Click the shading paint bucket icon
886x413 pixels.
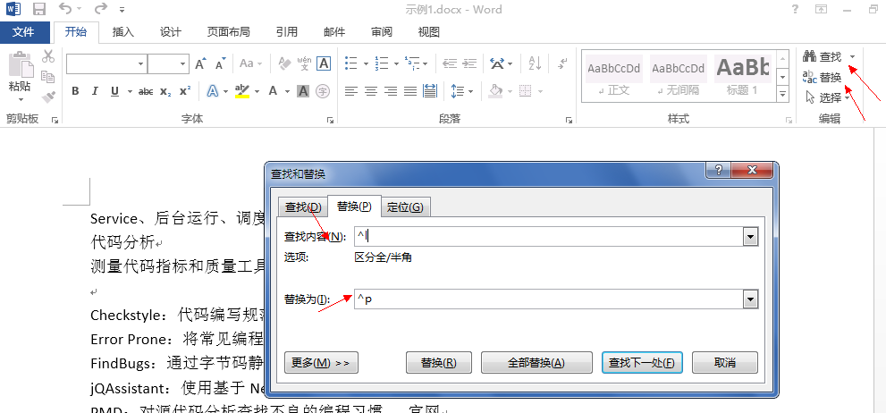tap(495, 91)
